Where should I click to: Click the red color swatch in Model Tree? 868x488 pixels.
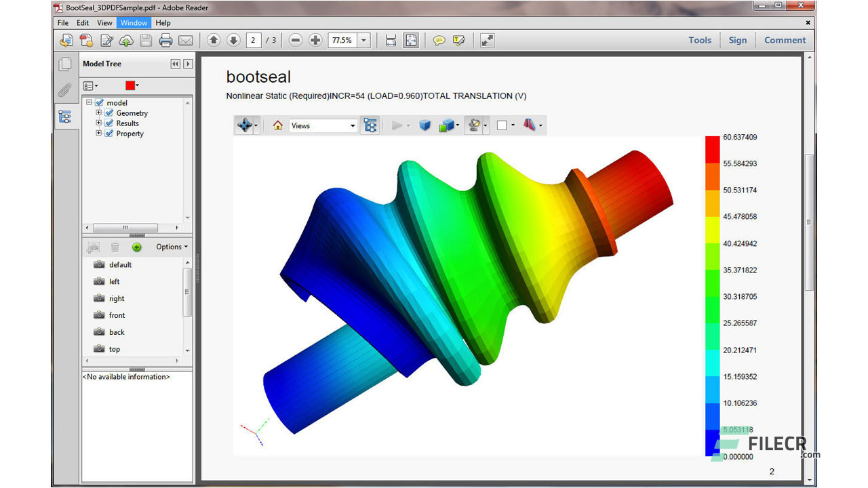(130, 85)
